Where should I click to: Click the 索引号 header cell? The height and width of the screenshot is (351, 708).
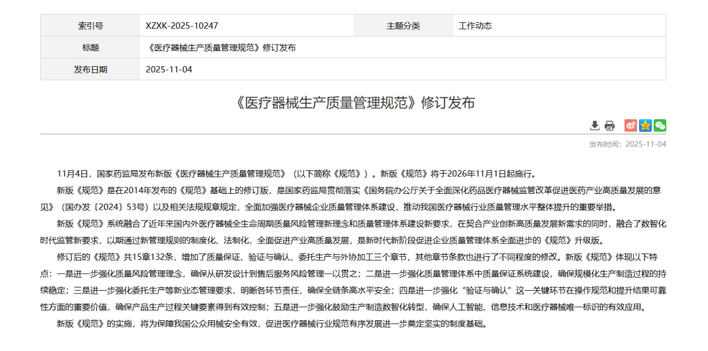[x=90, y=26]
